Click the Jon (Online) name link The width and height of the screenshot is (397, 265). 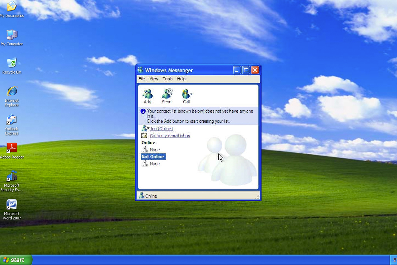coord(162,129)
